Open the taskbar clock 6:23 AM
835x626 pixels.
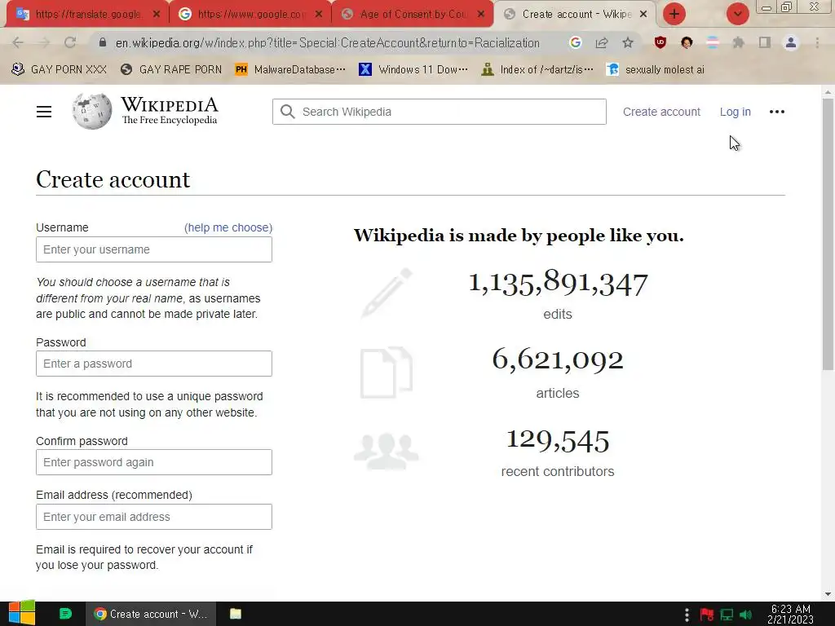pyautogui.click(x=791, y=614)
